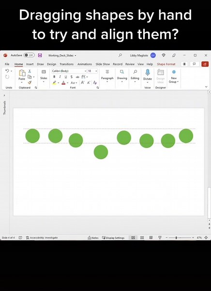Open the Animations tab

tap(85, 64)
